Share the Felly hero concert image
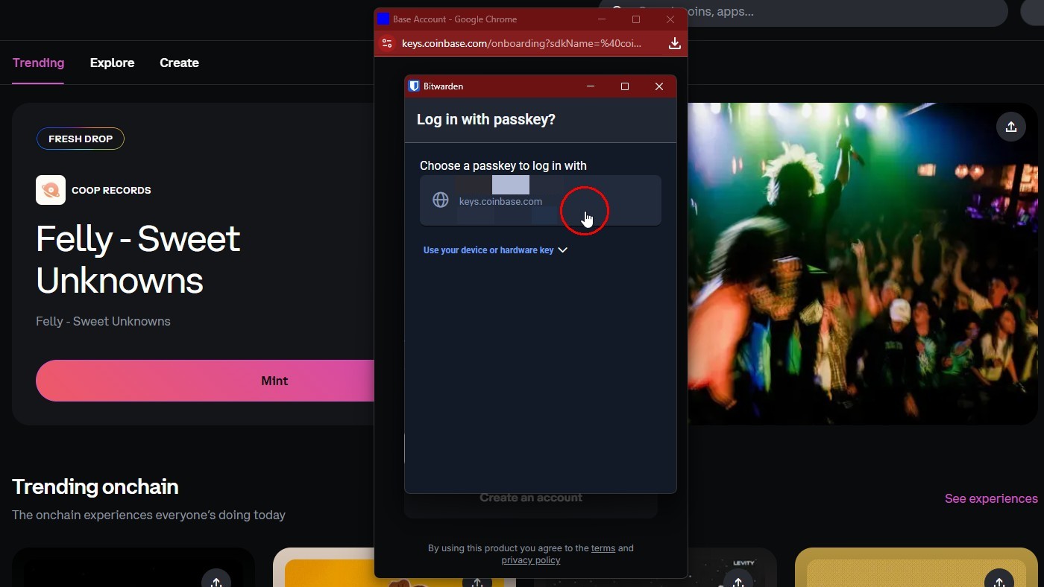The image size is (1044, 587). click(x=1011, y=127)
